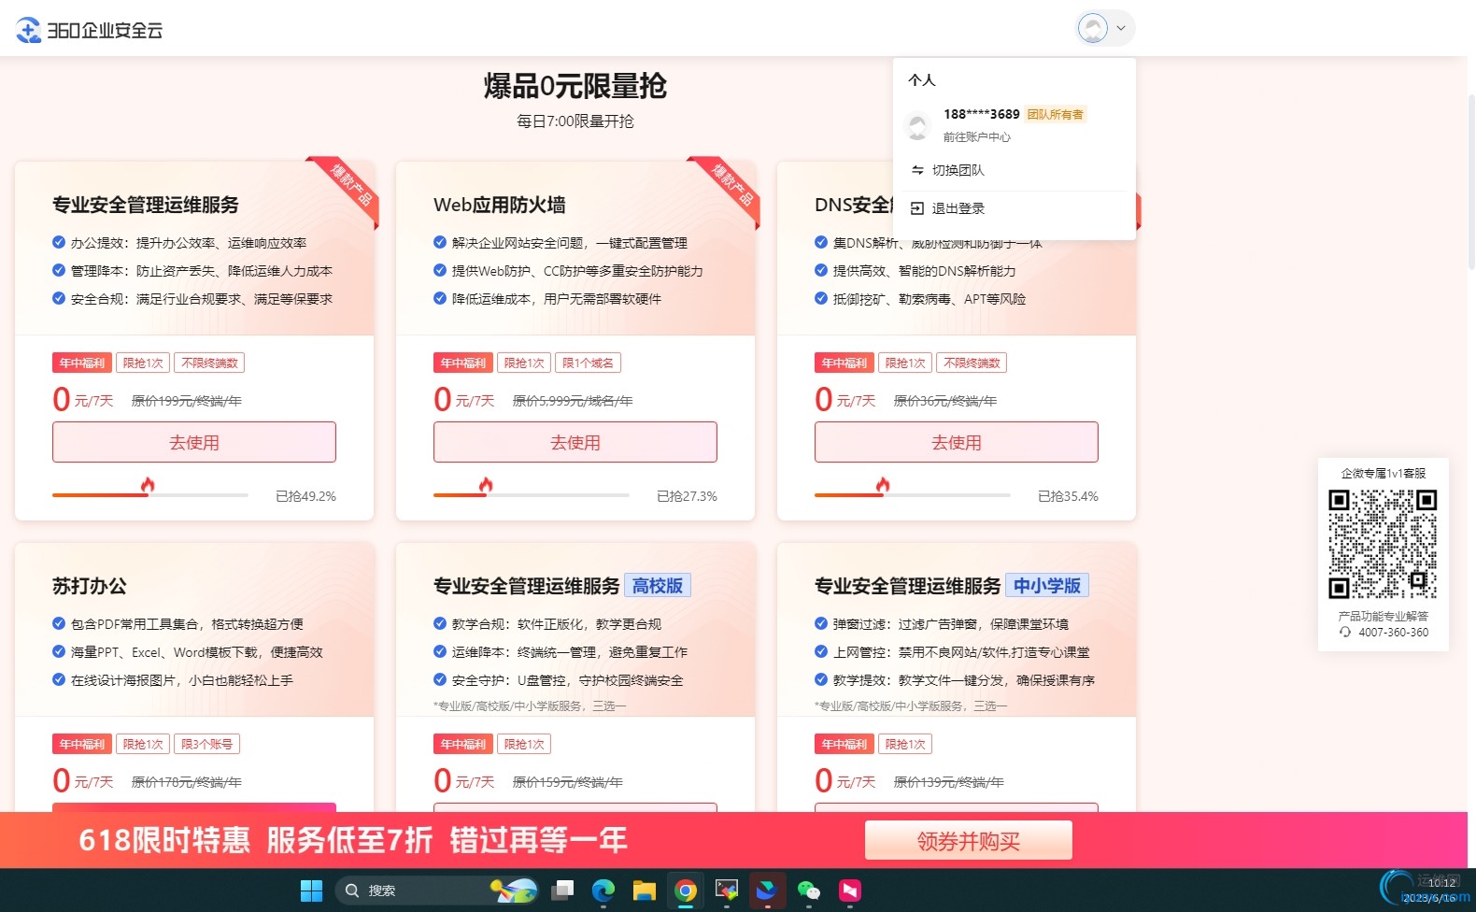1476x912 pixels.
Task: Click checkmark icon beside 抵御挖矿、勒索病毒
Action: (821, 298)
